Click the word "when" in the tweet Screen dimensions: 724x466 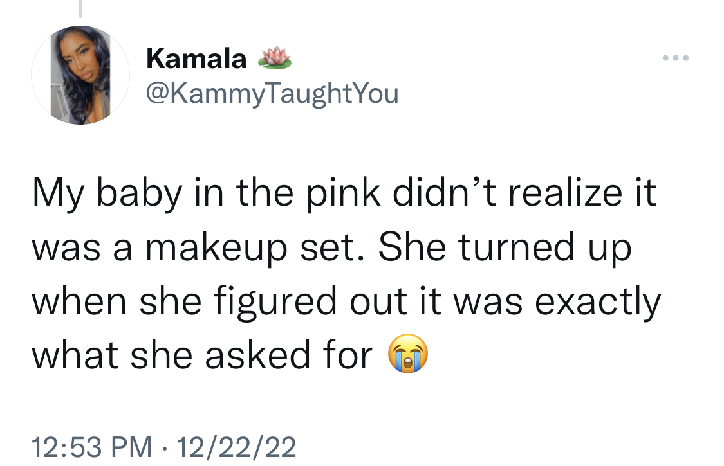[x=79, y=302]
